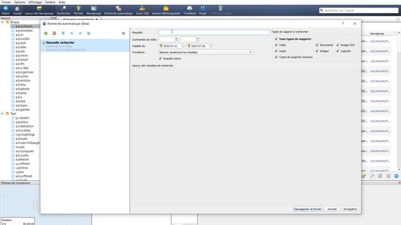This screenshot has width=401, height=225.
Task: Select a.b.m.french newsgroup
Action: [24, 26]
